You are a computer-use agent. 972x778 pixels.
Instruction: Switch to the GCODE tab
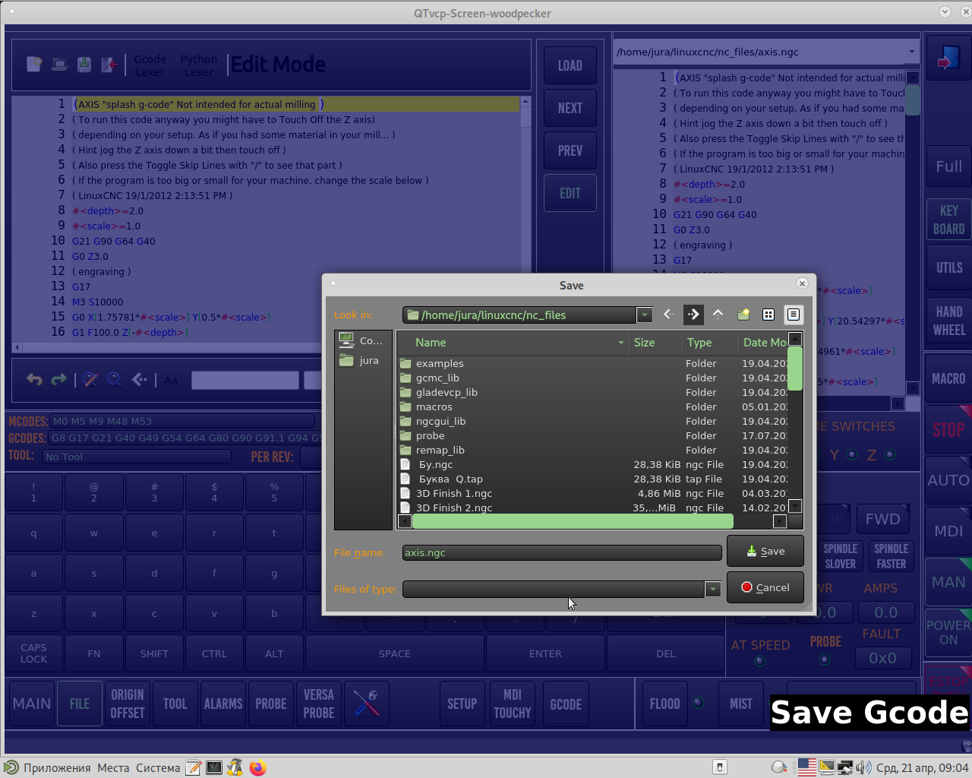pyautogui.click(x=566, y=704)
